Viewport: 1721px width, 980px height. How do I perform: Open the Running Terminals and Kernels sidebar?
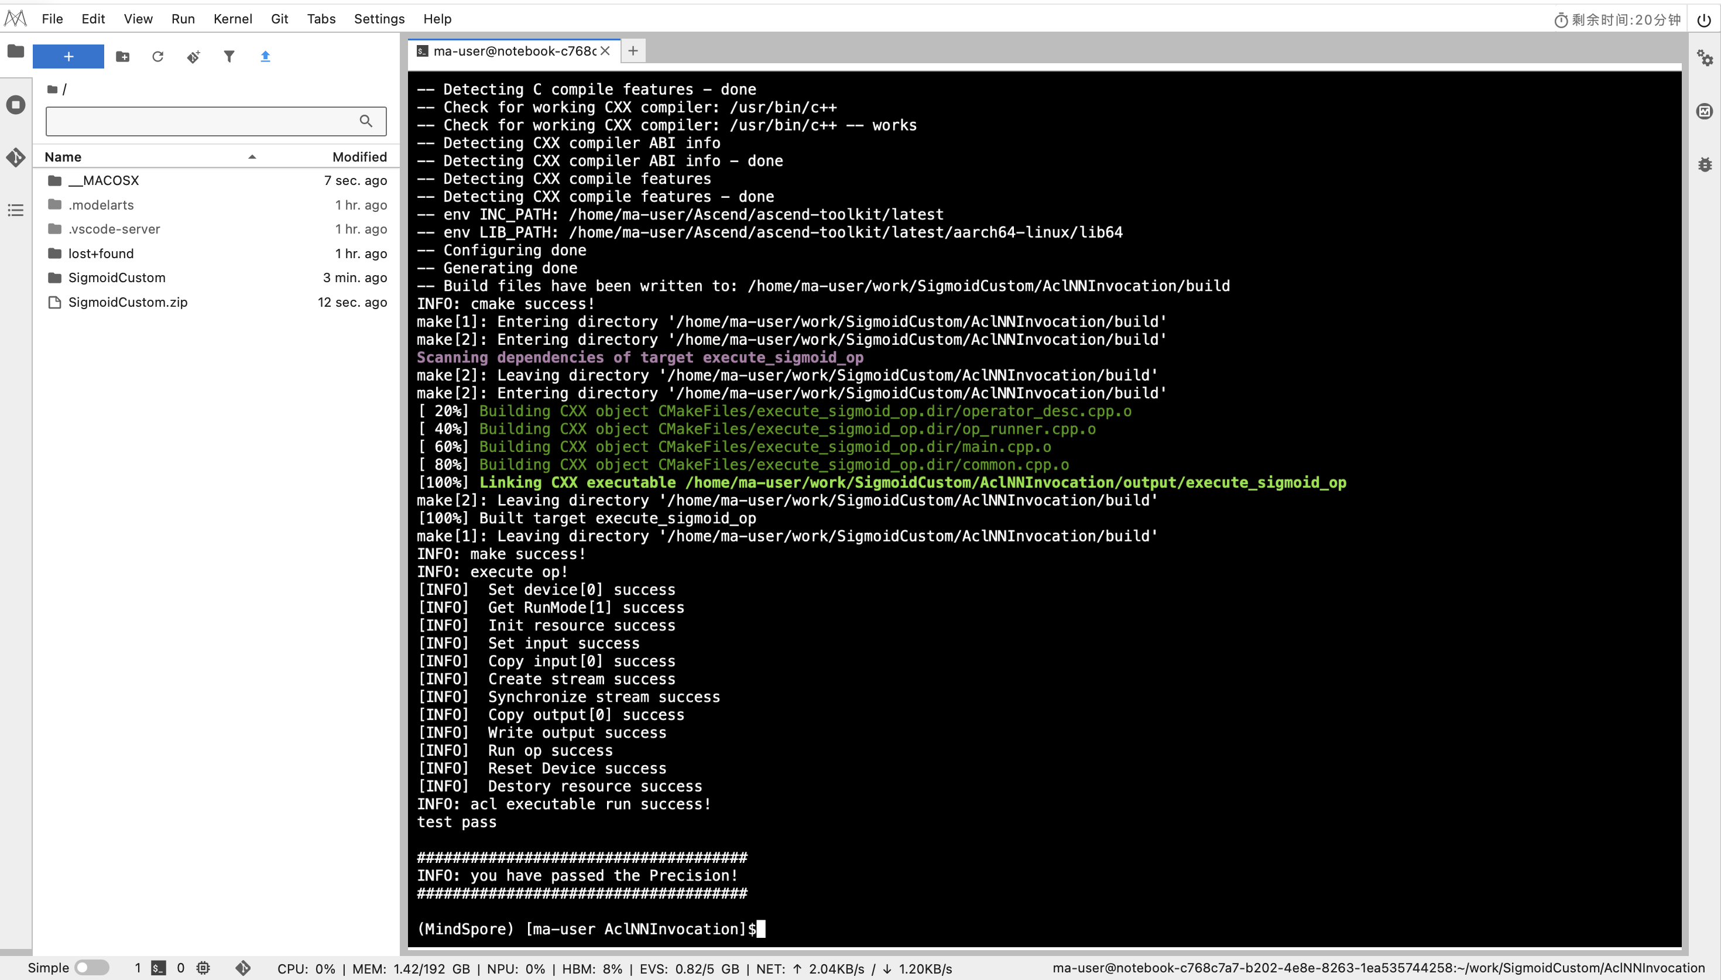click(15, 105)
